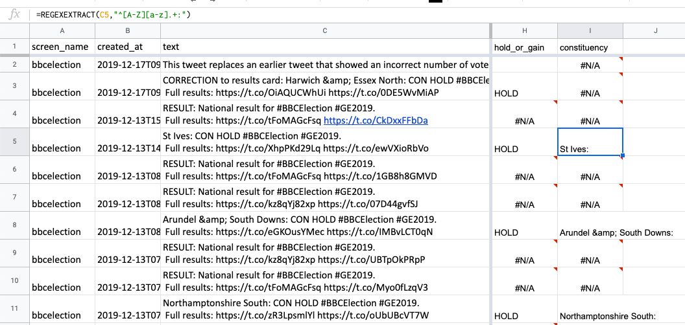Select the column I header
This screenshot has width=685, height=325.
click(x=590, y=30)
